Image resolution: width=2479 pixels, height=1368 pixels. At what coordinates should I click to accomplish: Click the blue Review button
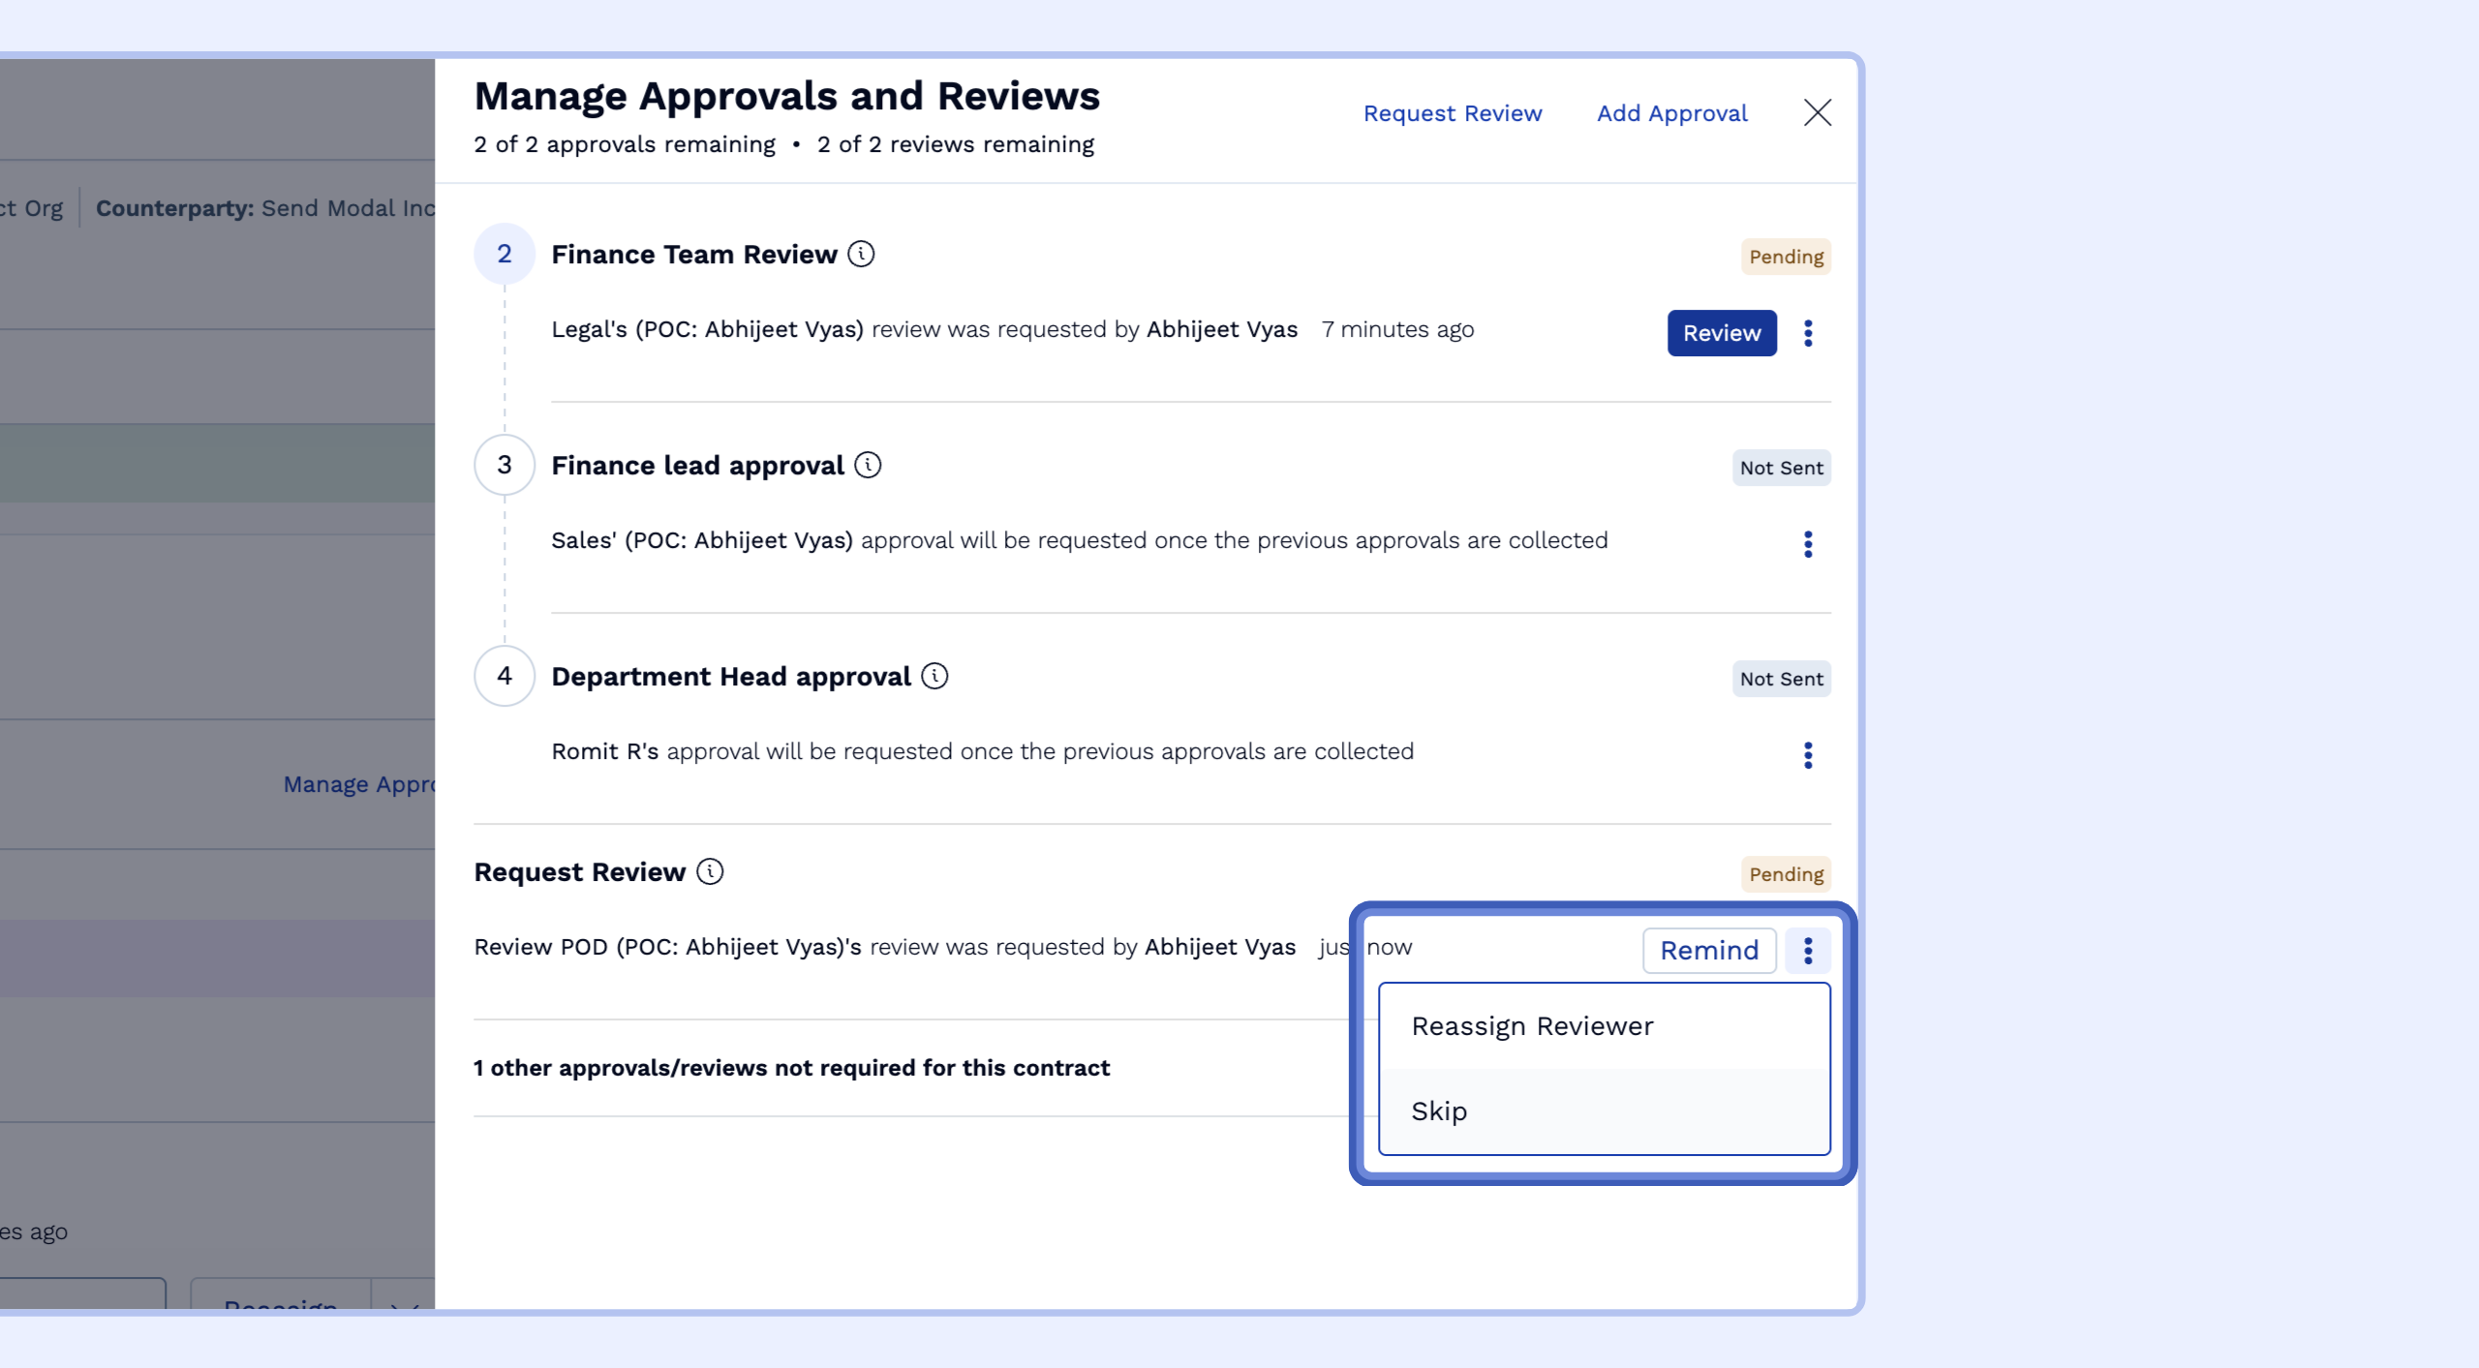point(1721,333)
